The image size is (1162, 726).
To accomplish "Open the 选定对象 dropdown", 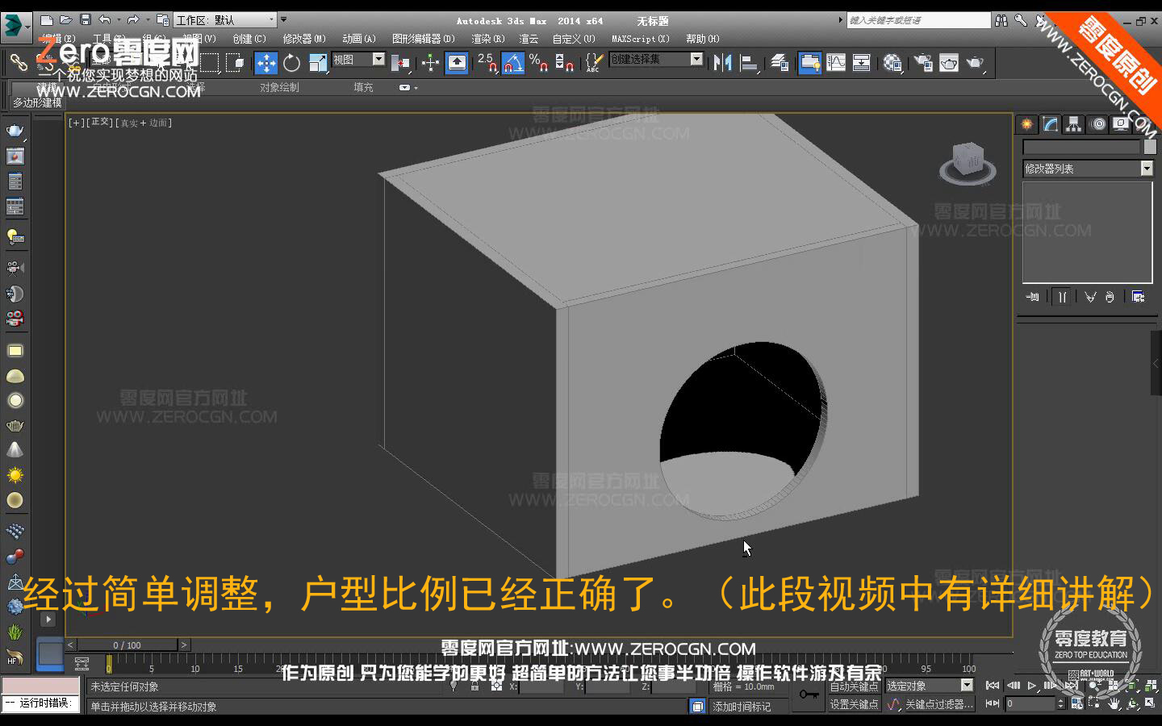I will tap(930, 686).
